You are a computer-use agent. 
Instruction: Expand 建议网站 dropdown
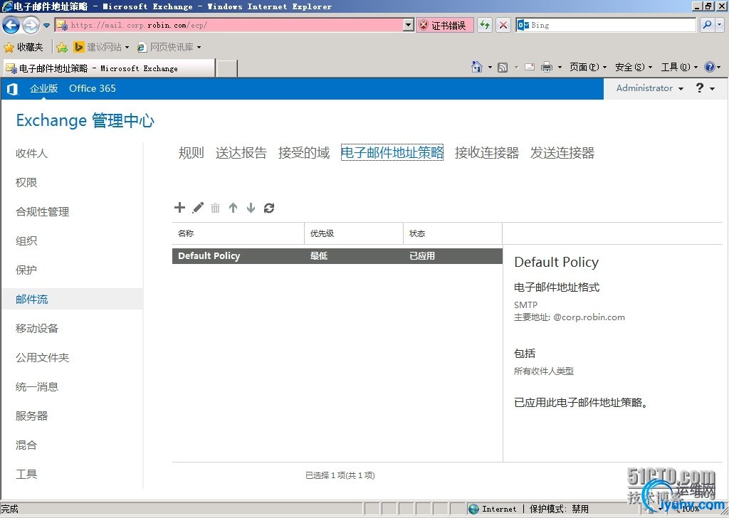click(127, 48)
